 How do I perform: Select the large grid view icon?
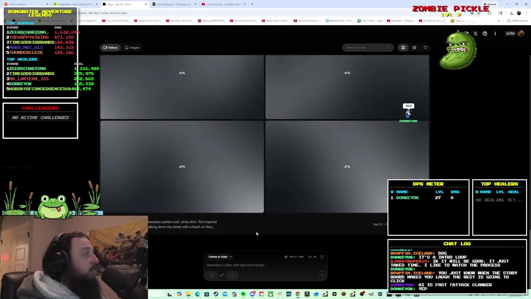[403, 47]
